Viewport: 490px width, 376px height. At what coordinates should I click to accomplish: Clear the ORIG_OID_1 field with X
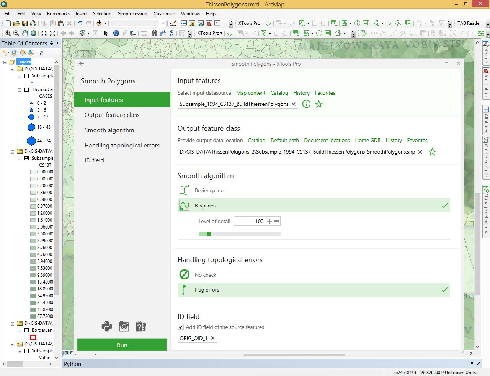pos(212,338)
